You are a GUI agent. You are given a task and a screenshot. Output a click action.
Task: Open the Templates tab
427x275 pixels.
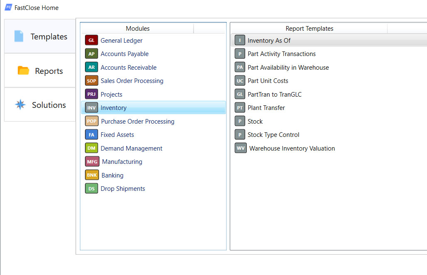pos(40,37)
